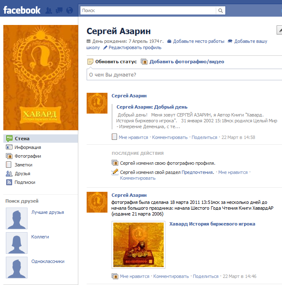Screen dimensions: 282x285
Task: Click the school graduation cap icon
Action: pos(230,41)
